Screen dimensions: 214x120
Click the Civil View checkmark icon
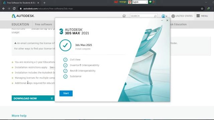coord(66,60)
